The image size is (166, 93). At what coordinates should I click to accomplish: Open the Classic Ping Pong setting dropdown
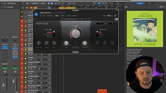52,13
